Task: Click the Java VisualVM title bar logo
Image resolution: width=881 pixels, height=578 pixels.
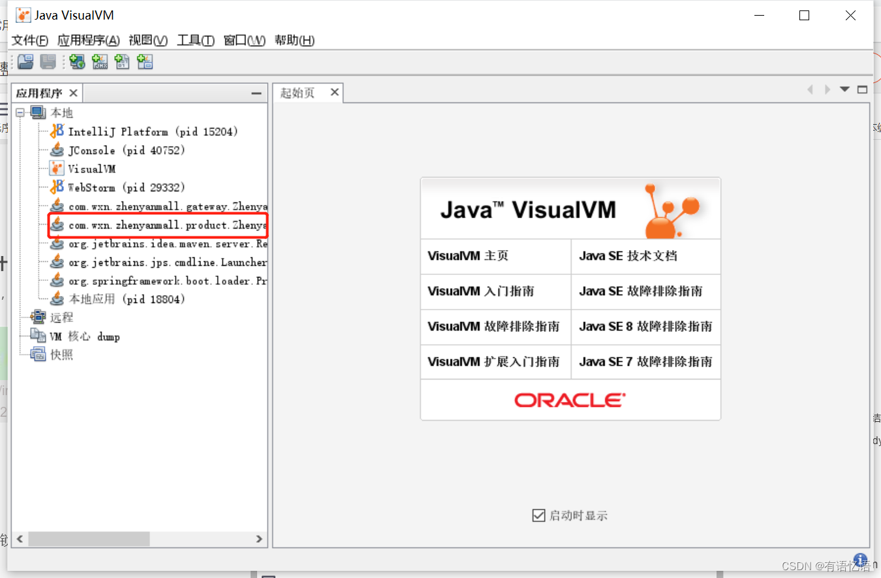Action: pos(23,15)
